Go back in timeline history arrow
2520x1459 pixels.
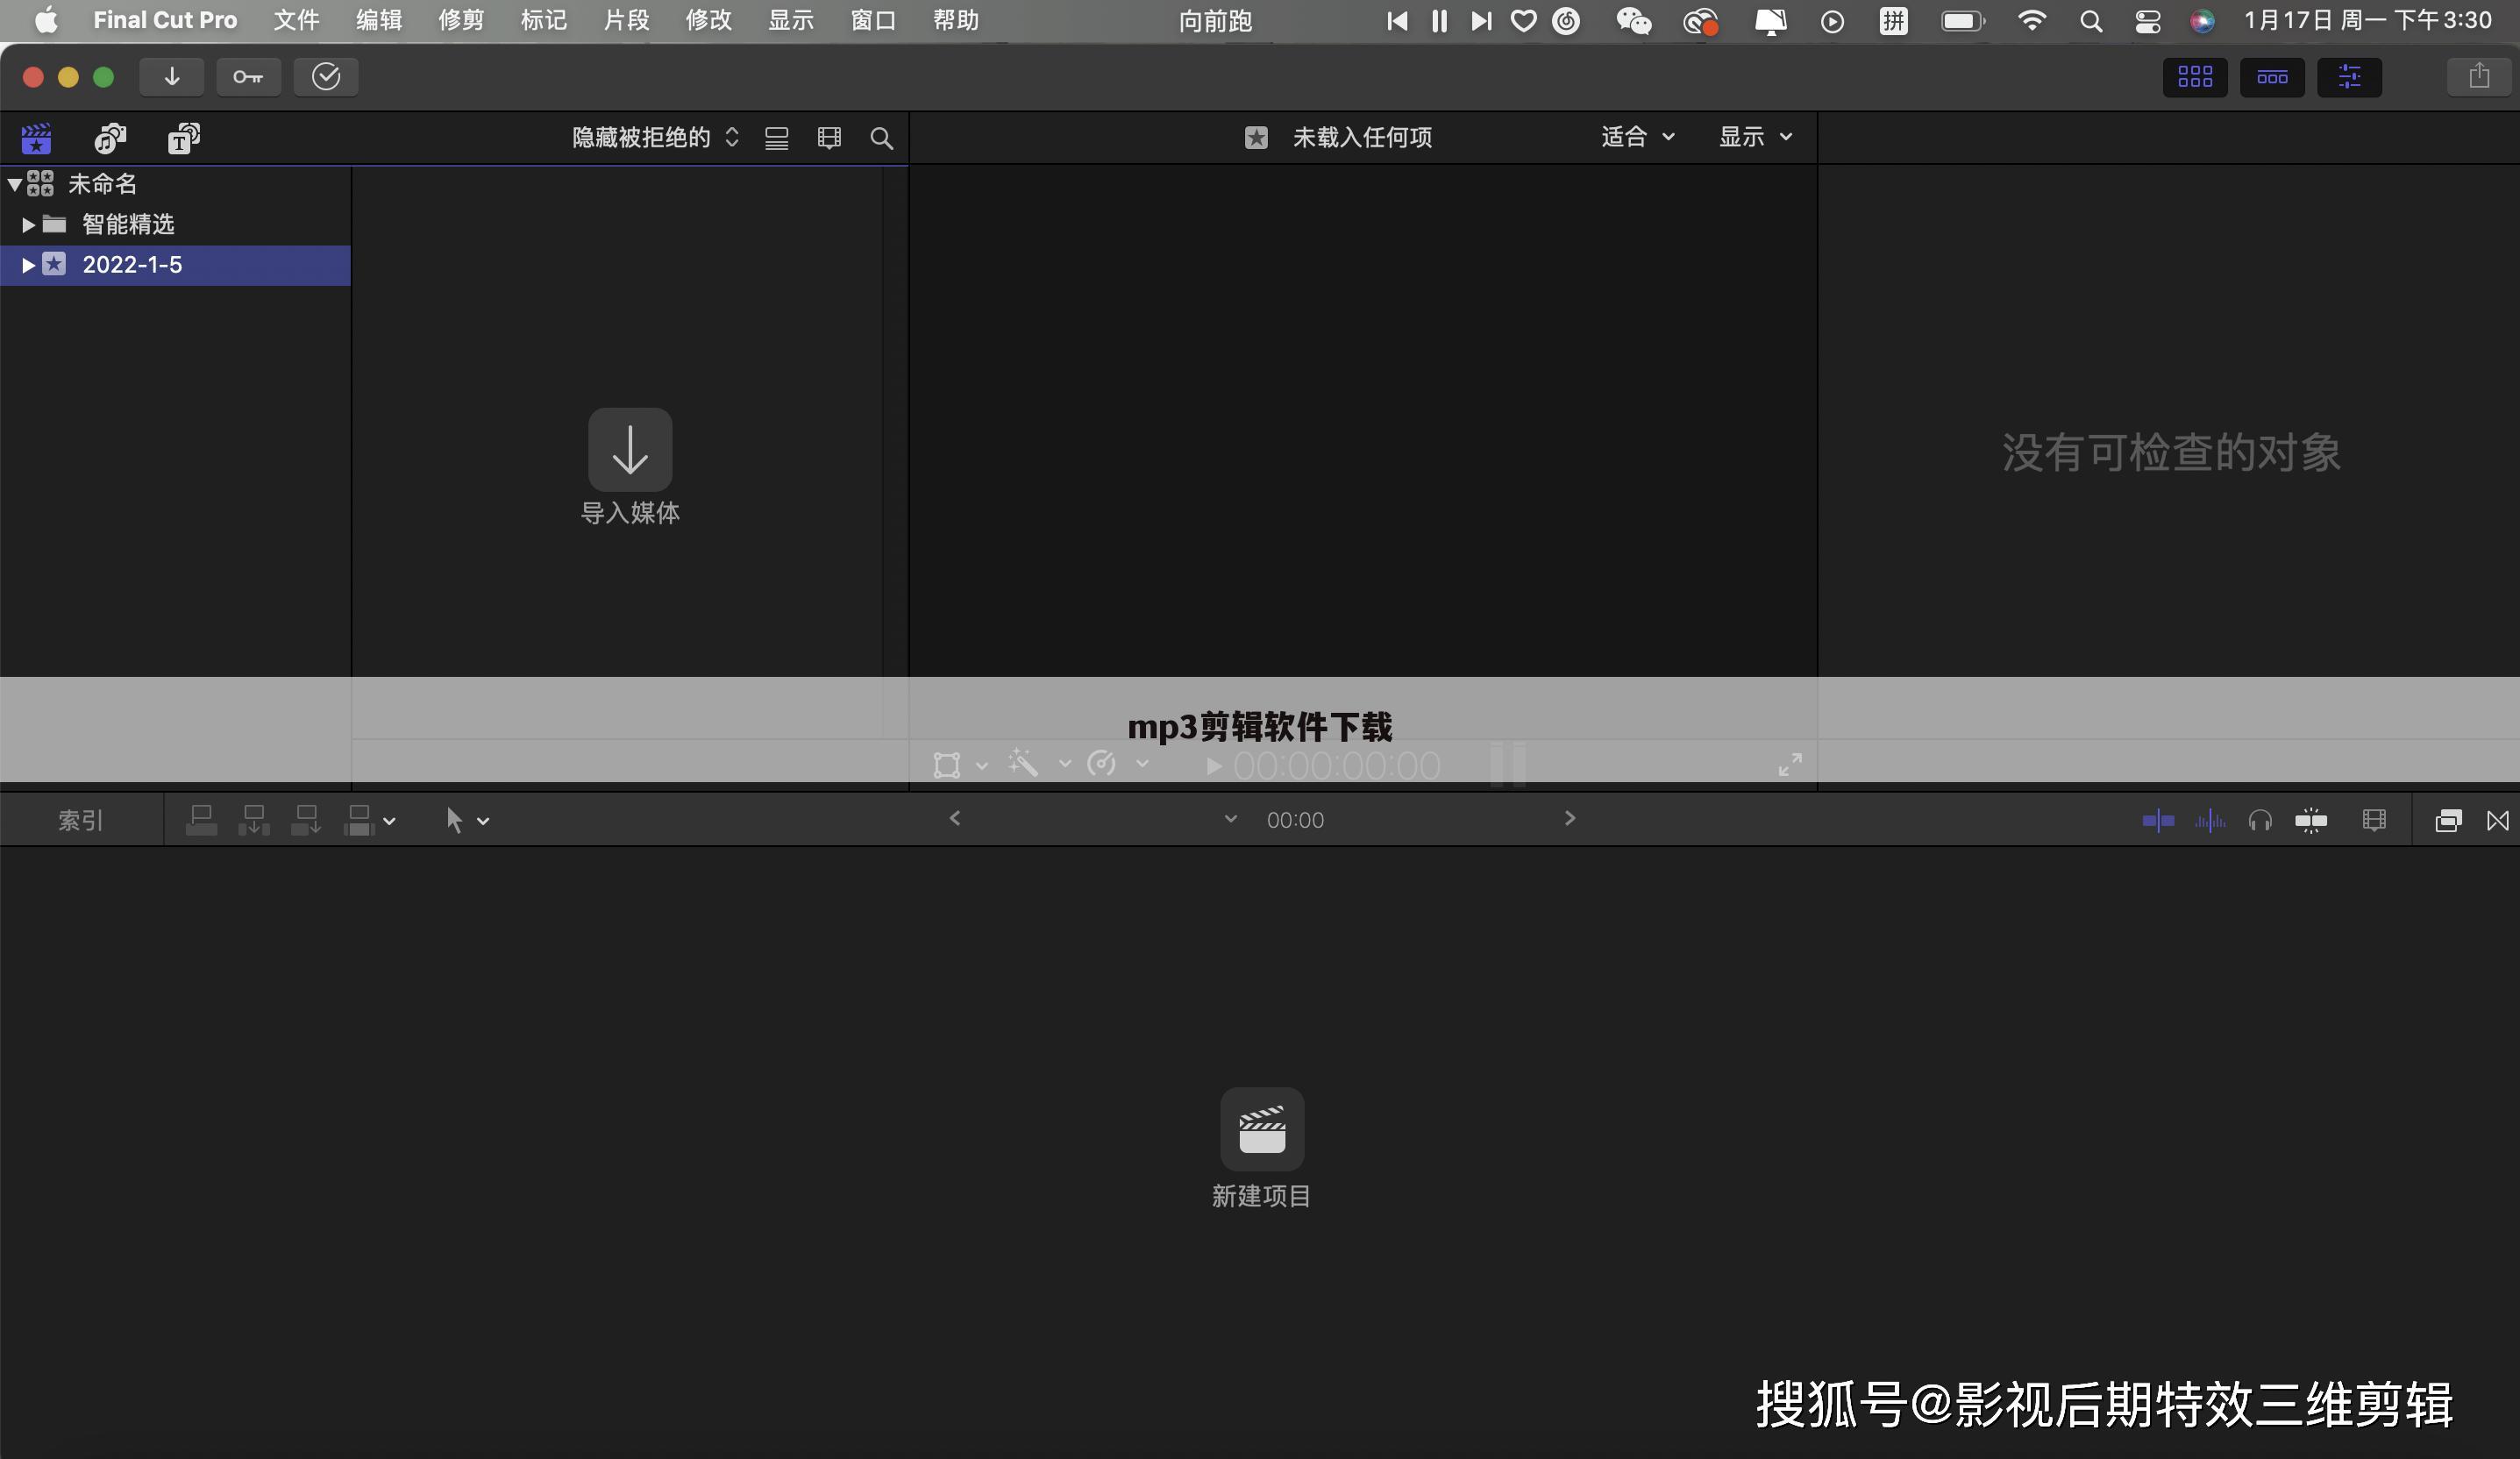955,818
